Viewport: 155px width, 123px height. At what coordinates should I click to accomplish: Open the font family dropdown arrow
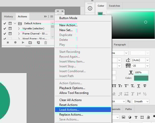126,53
